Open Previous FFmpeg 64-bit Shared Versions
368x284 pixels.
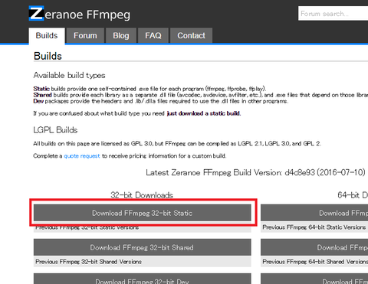click(x=314, y=262)
